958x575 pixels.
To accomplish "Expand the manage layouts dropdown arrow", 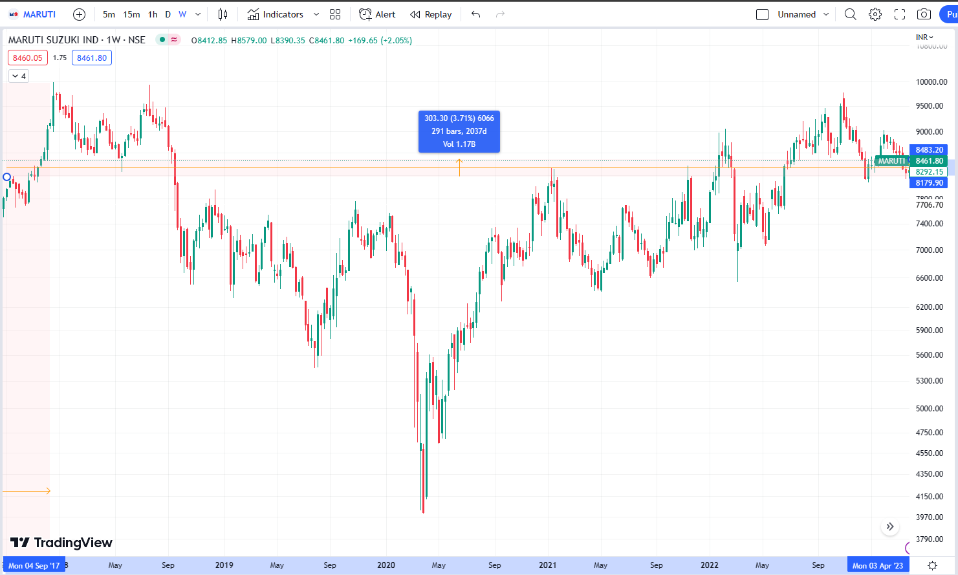I will click(826, 14).
